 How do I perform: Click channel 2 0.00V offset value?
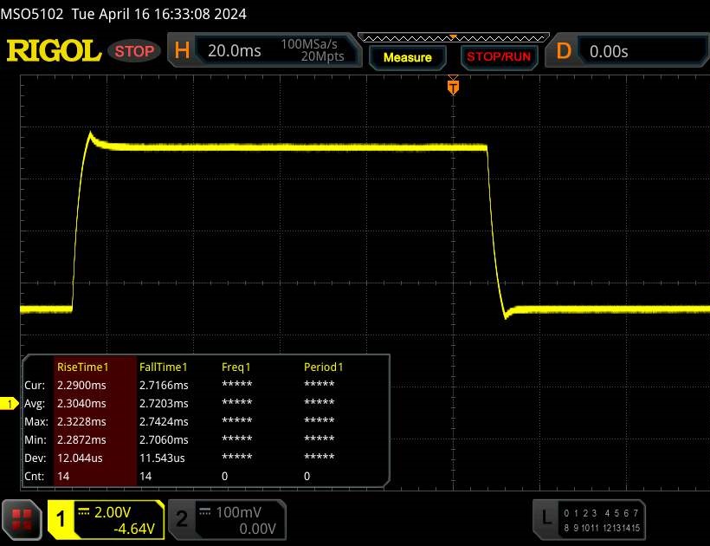click(257, 529)
